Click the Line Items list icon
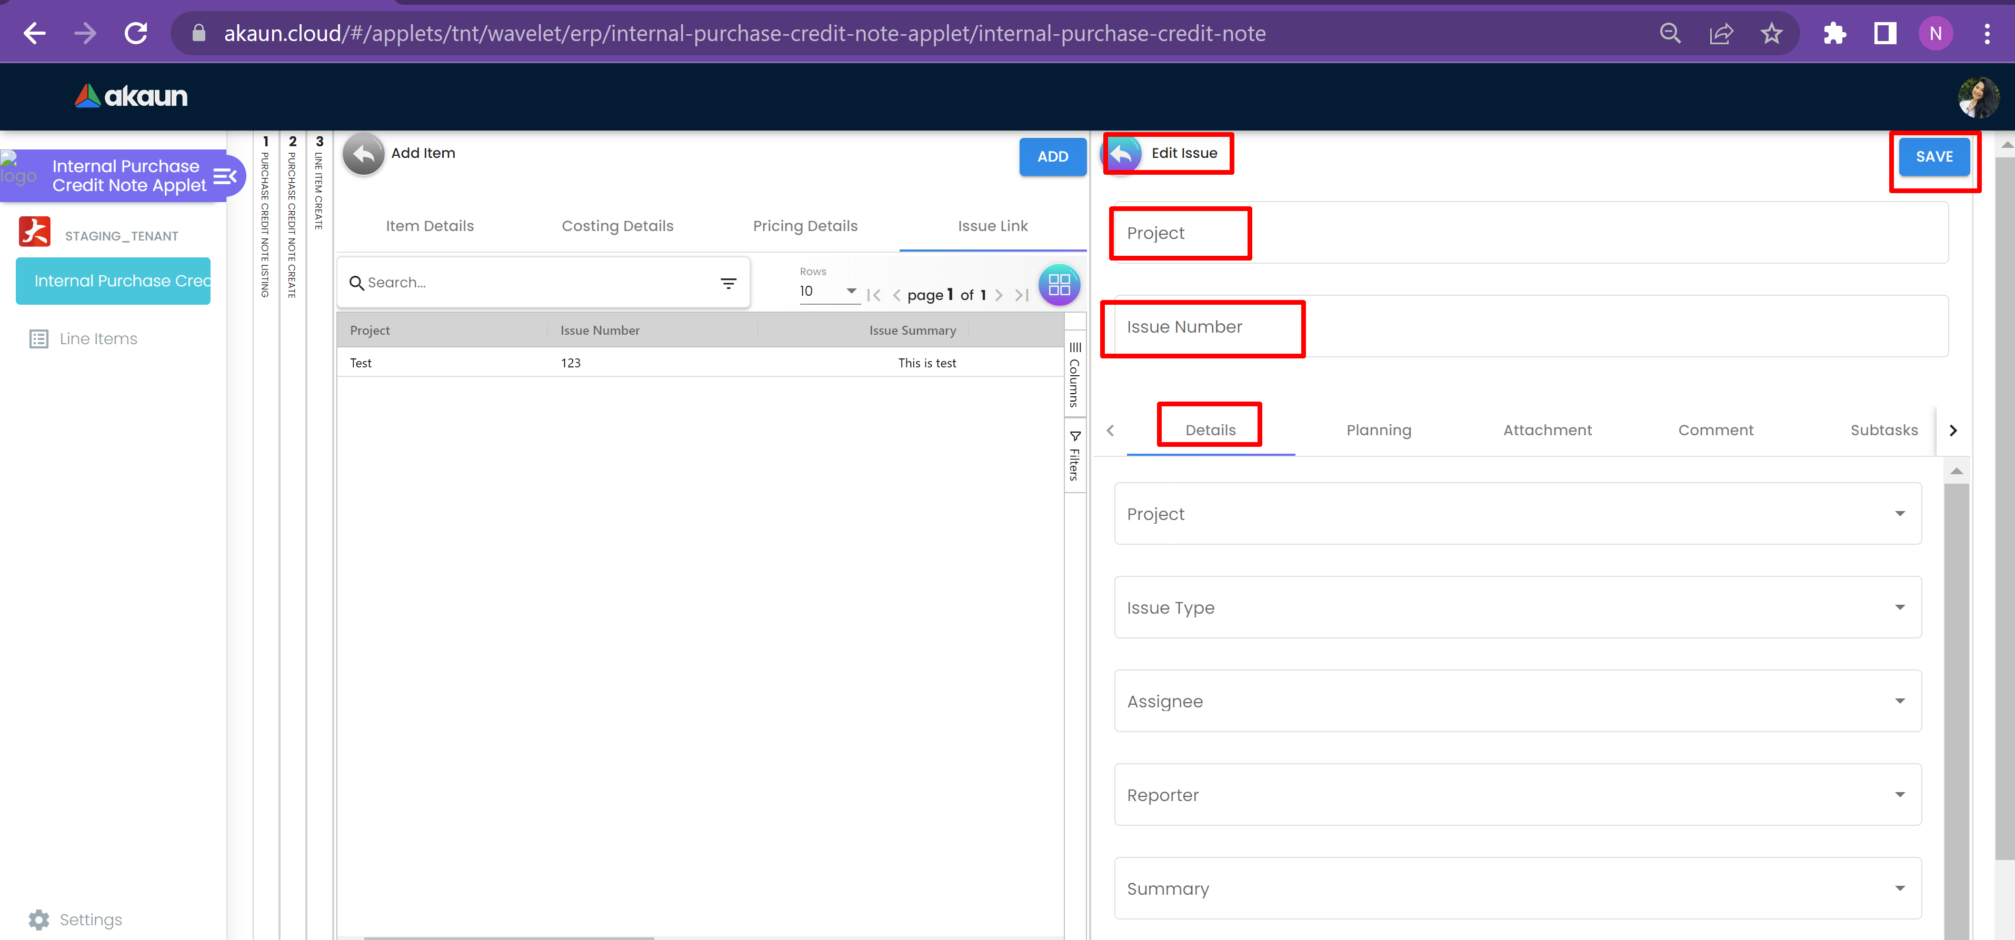This screenshot has height=940, width=2015. (x=38, y=338)
